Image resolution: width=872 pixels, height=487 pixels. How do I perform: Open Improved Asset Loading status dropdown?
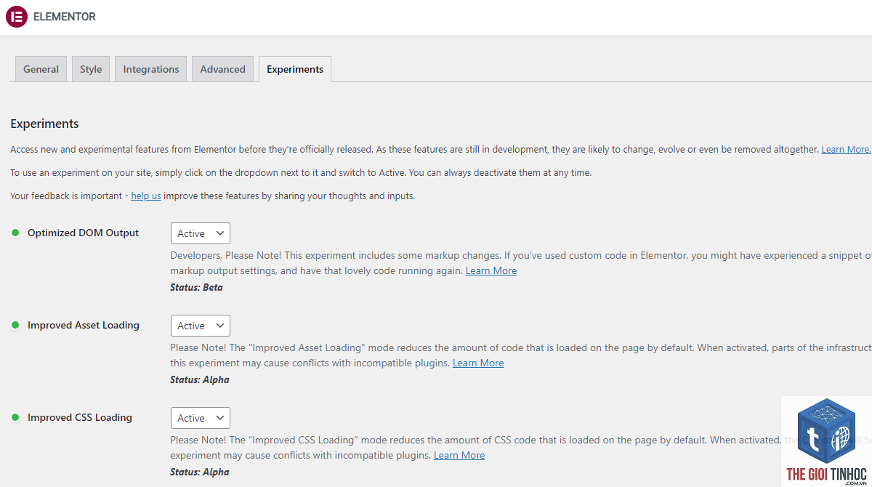201,326
